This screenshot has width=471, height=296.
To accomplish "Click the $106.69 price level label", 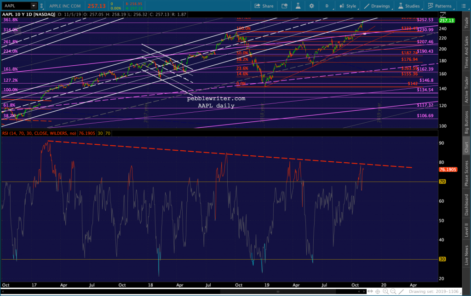I will pos(425,115).
